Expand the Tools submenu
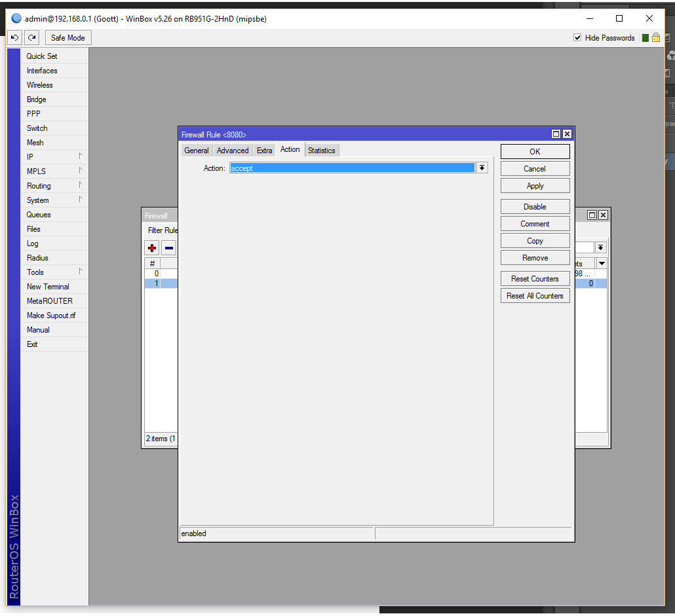675x616 pixels. pos(54,272)
